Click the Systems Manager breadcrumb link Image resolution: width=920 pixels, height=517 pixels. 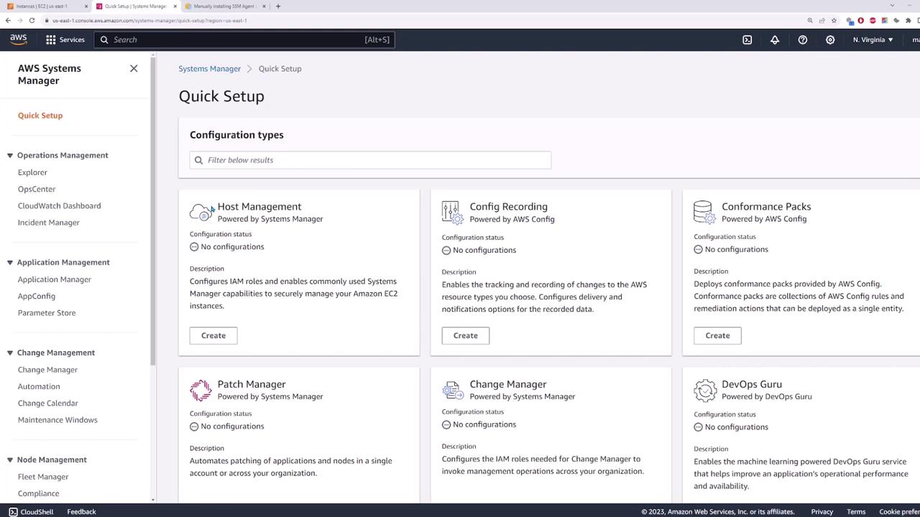tap(209, 68)
